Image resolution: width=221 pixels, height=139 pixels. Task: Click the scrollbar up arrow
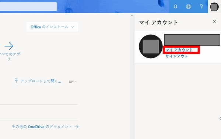(x=132, y=15)
